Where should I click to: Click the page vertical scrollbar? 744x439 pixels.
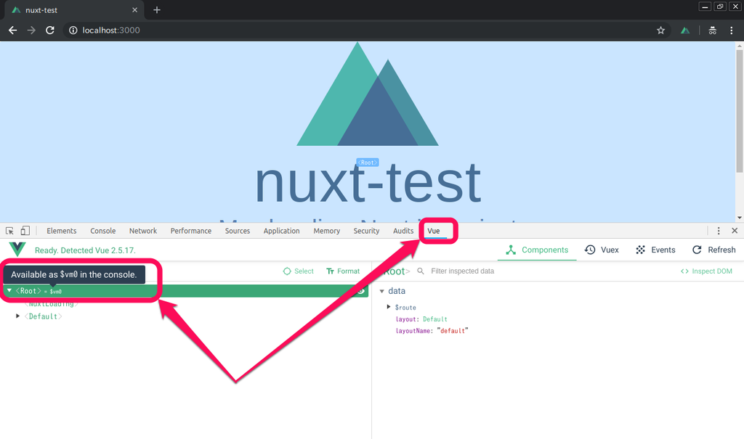[739, 111]
